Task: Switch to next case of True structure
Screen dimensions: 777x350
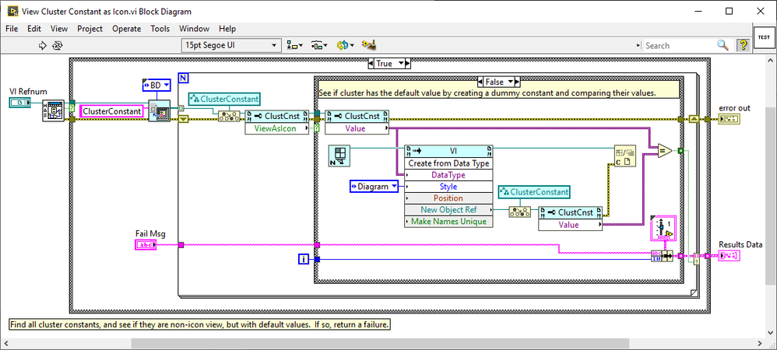Action: coord(406,64)
